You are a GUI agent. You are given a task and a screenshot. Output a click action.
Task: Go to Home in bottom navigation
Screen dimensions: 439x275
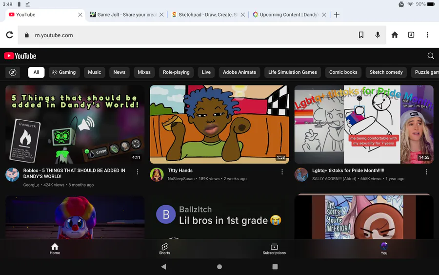coord(55,249)
